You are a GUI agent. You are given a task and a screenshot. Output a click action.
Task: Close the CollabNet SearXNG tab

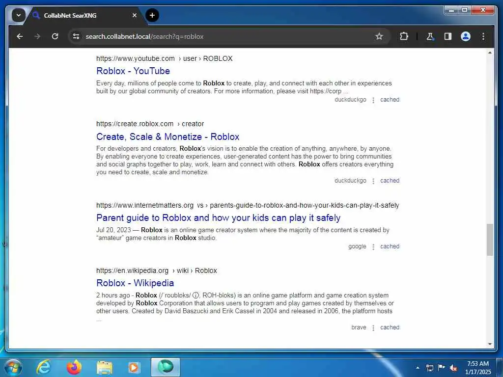[135, 15]
